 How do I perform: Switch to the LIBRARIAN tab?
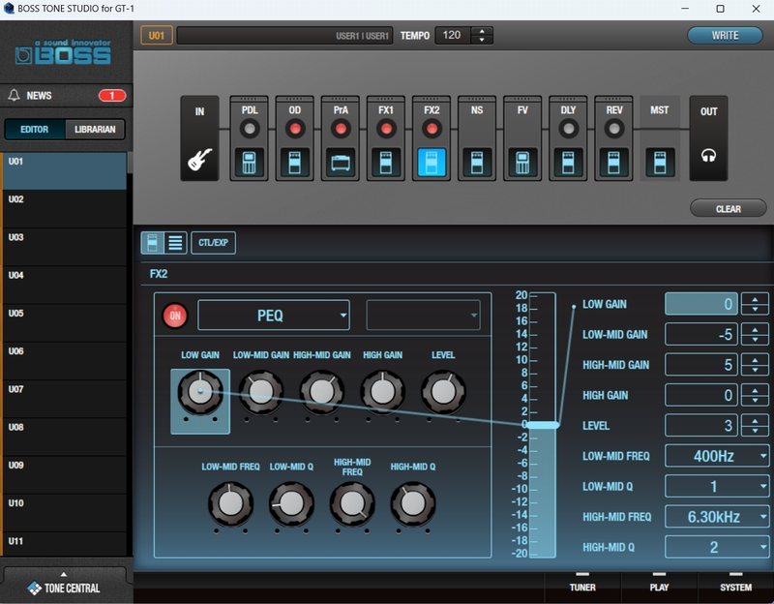click(x=95, y=130)
